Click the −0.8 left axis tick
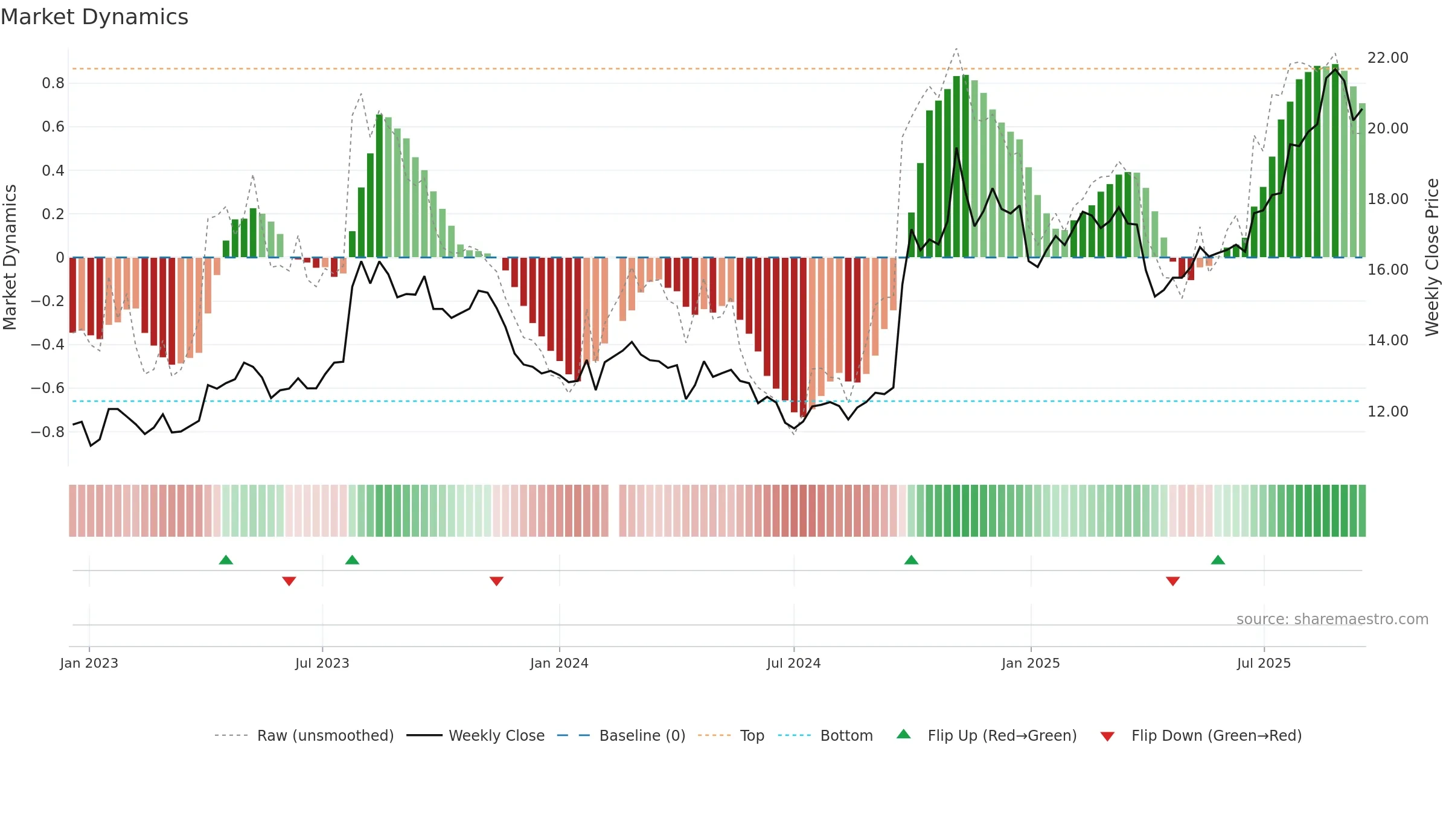Viewport: 1449px width, 815px height. tap(48, 432)
